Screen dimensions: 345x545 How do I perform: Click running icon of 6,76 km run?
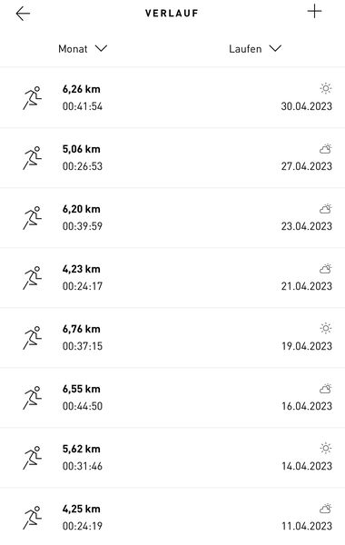coord(33,338)
